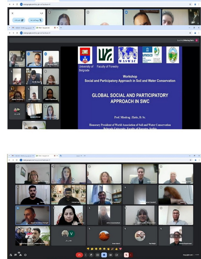201x259 pixels.
Task: Expand camera options arrow beside camera button
Action: pyautogui.click(x=121, y=255)
